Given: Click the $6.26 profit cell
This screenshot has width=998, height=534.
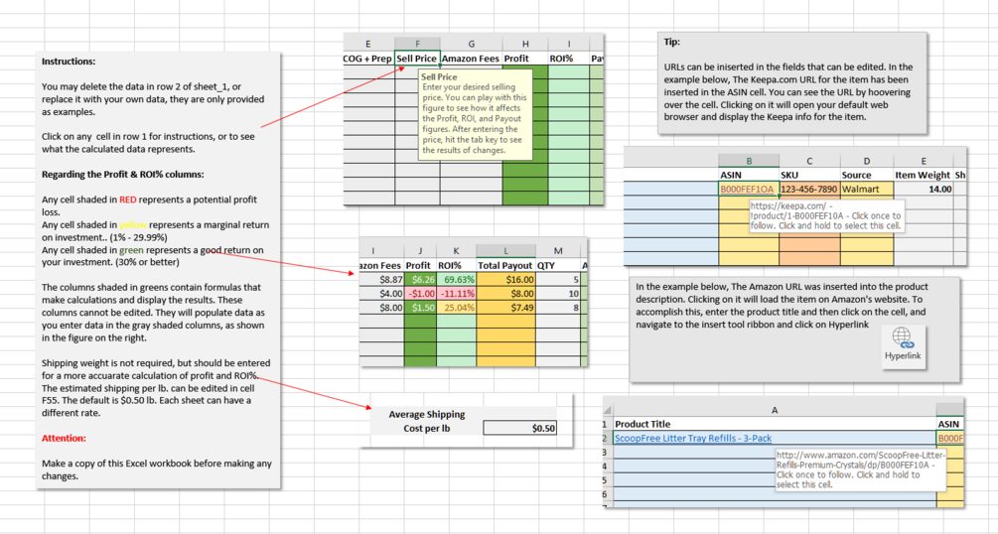Looking at the screenshot, I should (420, 280).
